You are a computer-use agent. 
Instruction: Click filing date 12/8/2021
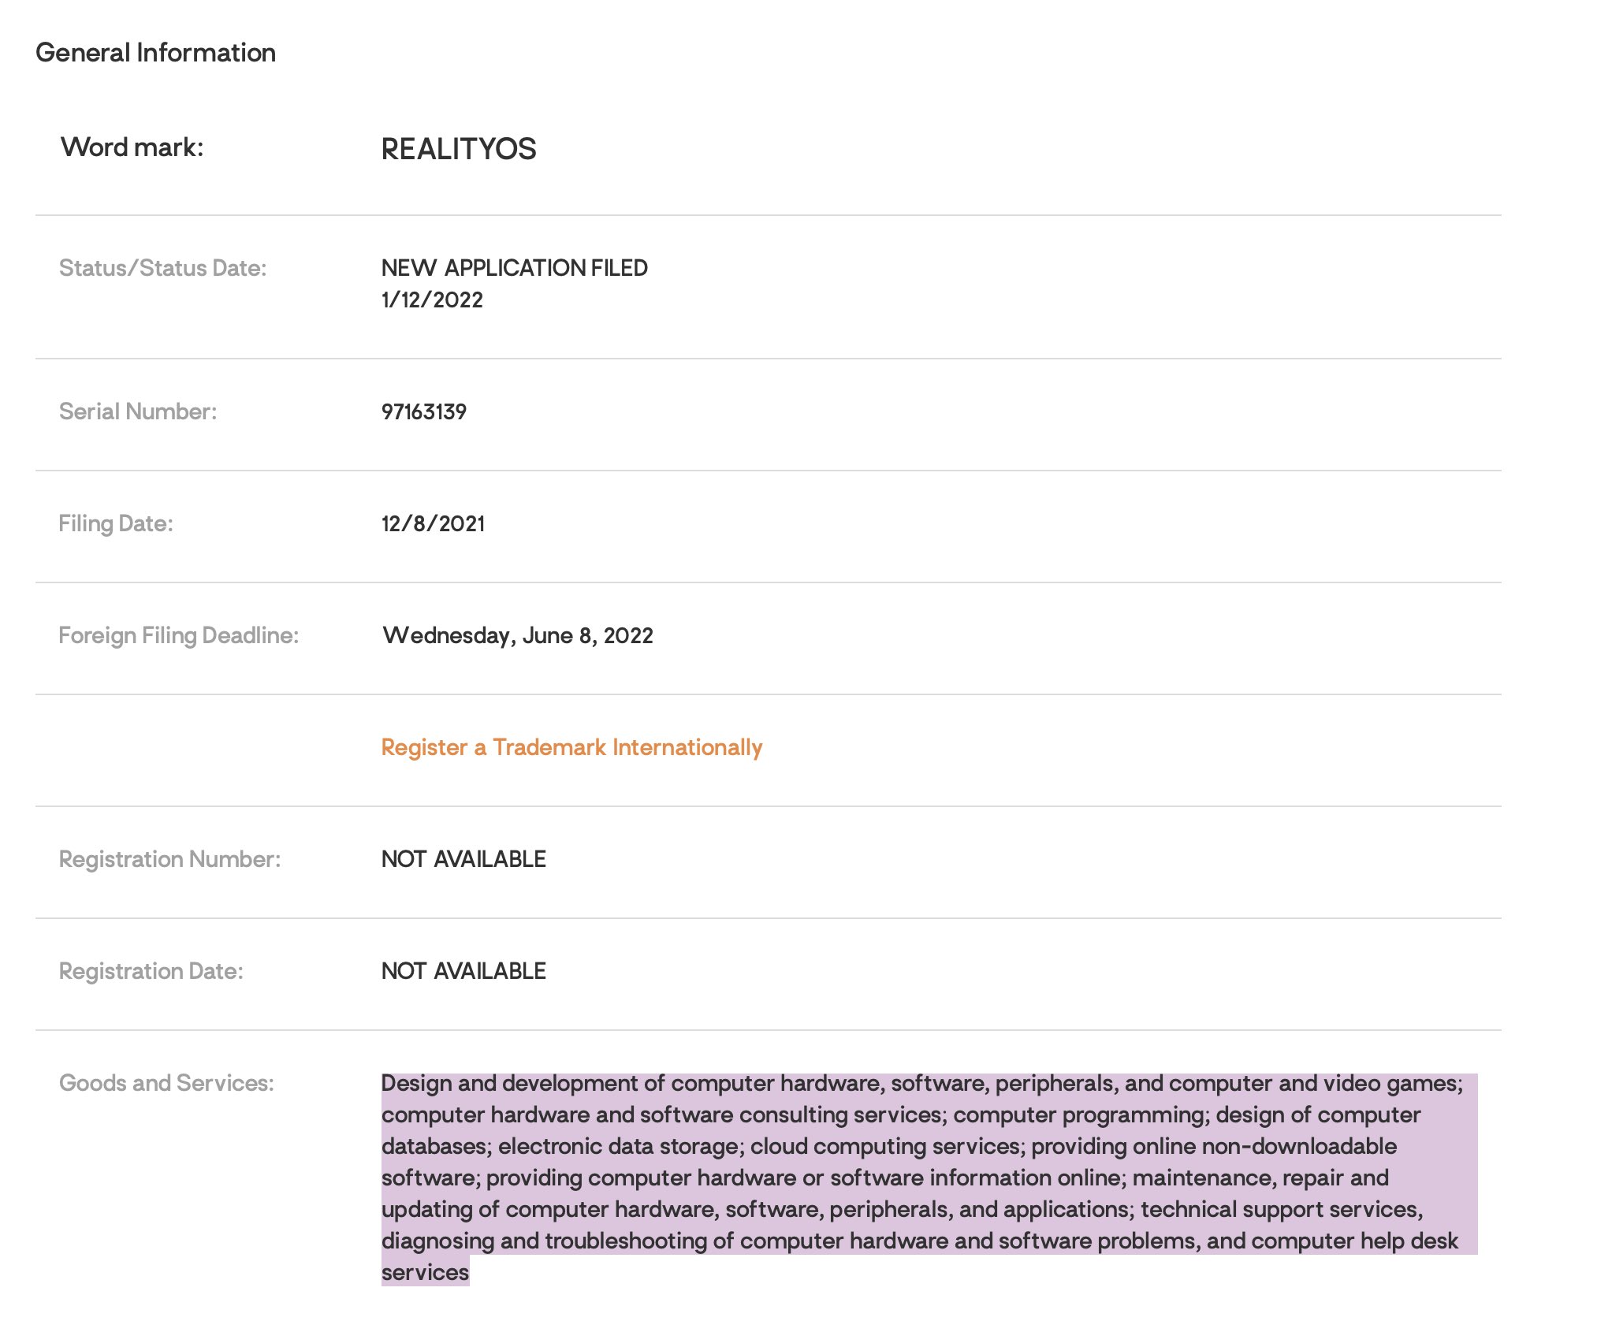pyautogui.click(x=433, y=523)
